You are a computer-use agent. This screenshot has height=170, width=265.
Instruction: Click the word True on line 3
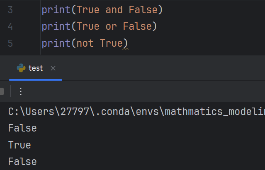pyautogui.click(x=88, y=10)
